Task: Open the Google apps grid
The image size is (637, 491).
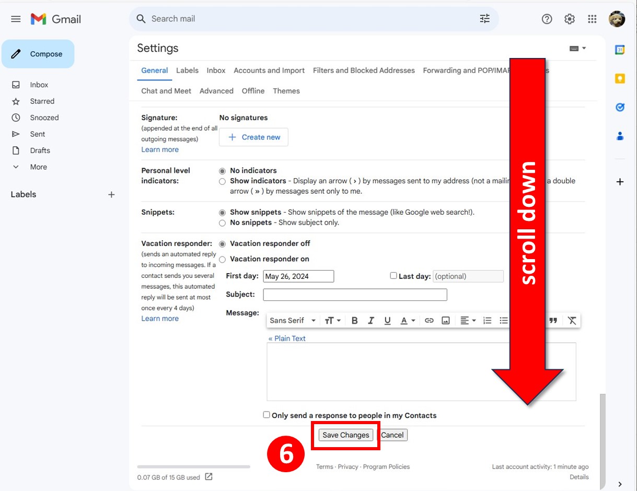Action: [592, 19]
